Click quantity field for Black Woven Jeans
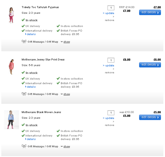The width and height of the screenshot is (165, 157). [111, 112]
